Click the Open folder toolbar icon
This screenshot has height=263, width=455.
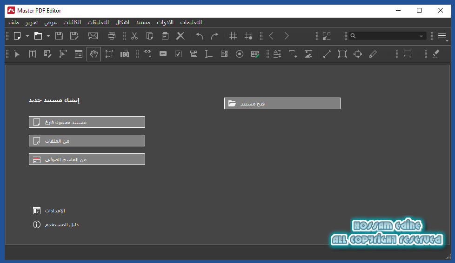(38, 36)
